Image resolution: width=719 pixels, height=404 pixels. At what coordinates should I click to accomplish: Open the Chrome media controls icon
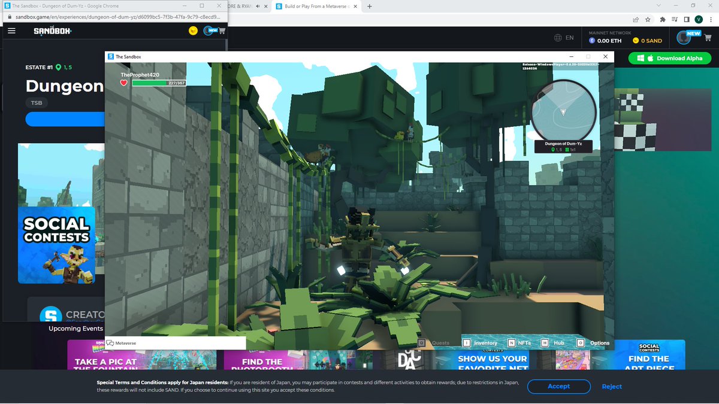tap(675, 20)
